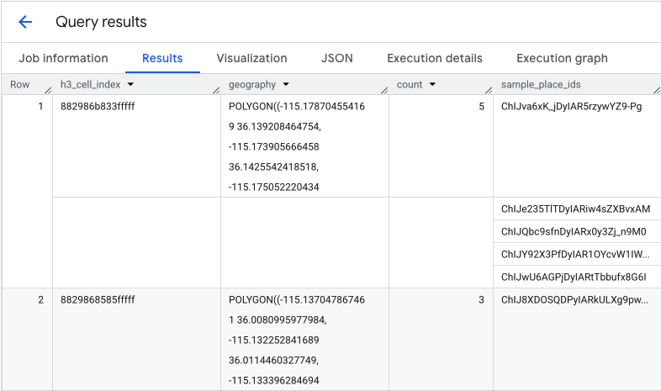
Task: Click the Row column resize handle
Action: pyautogui.click(x=48, y=89)
